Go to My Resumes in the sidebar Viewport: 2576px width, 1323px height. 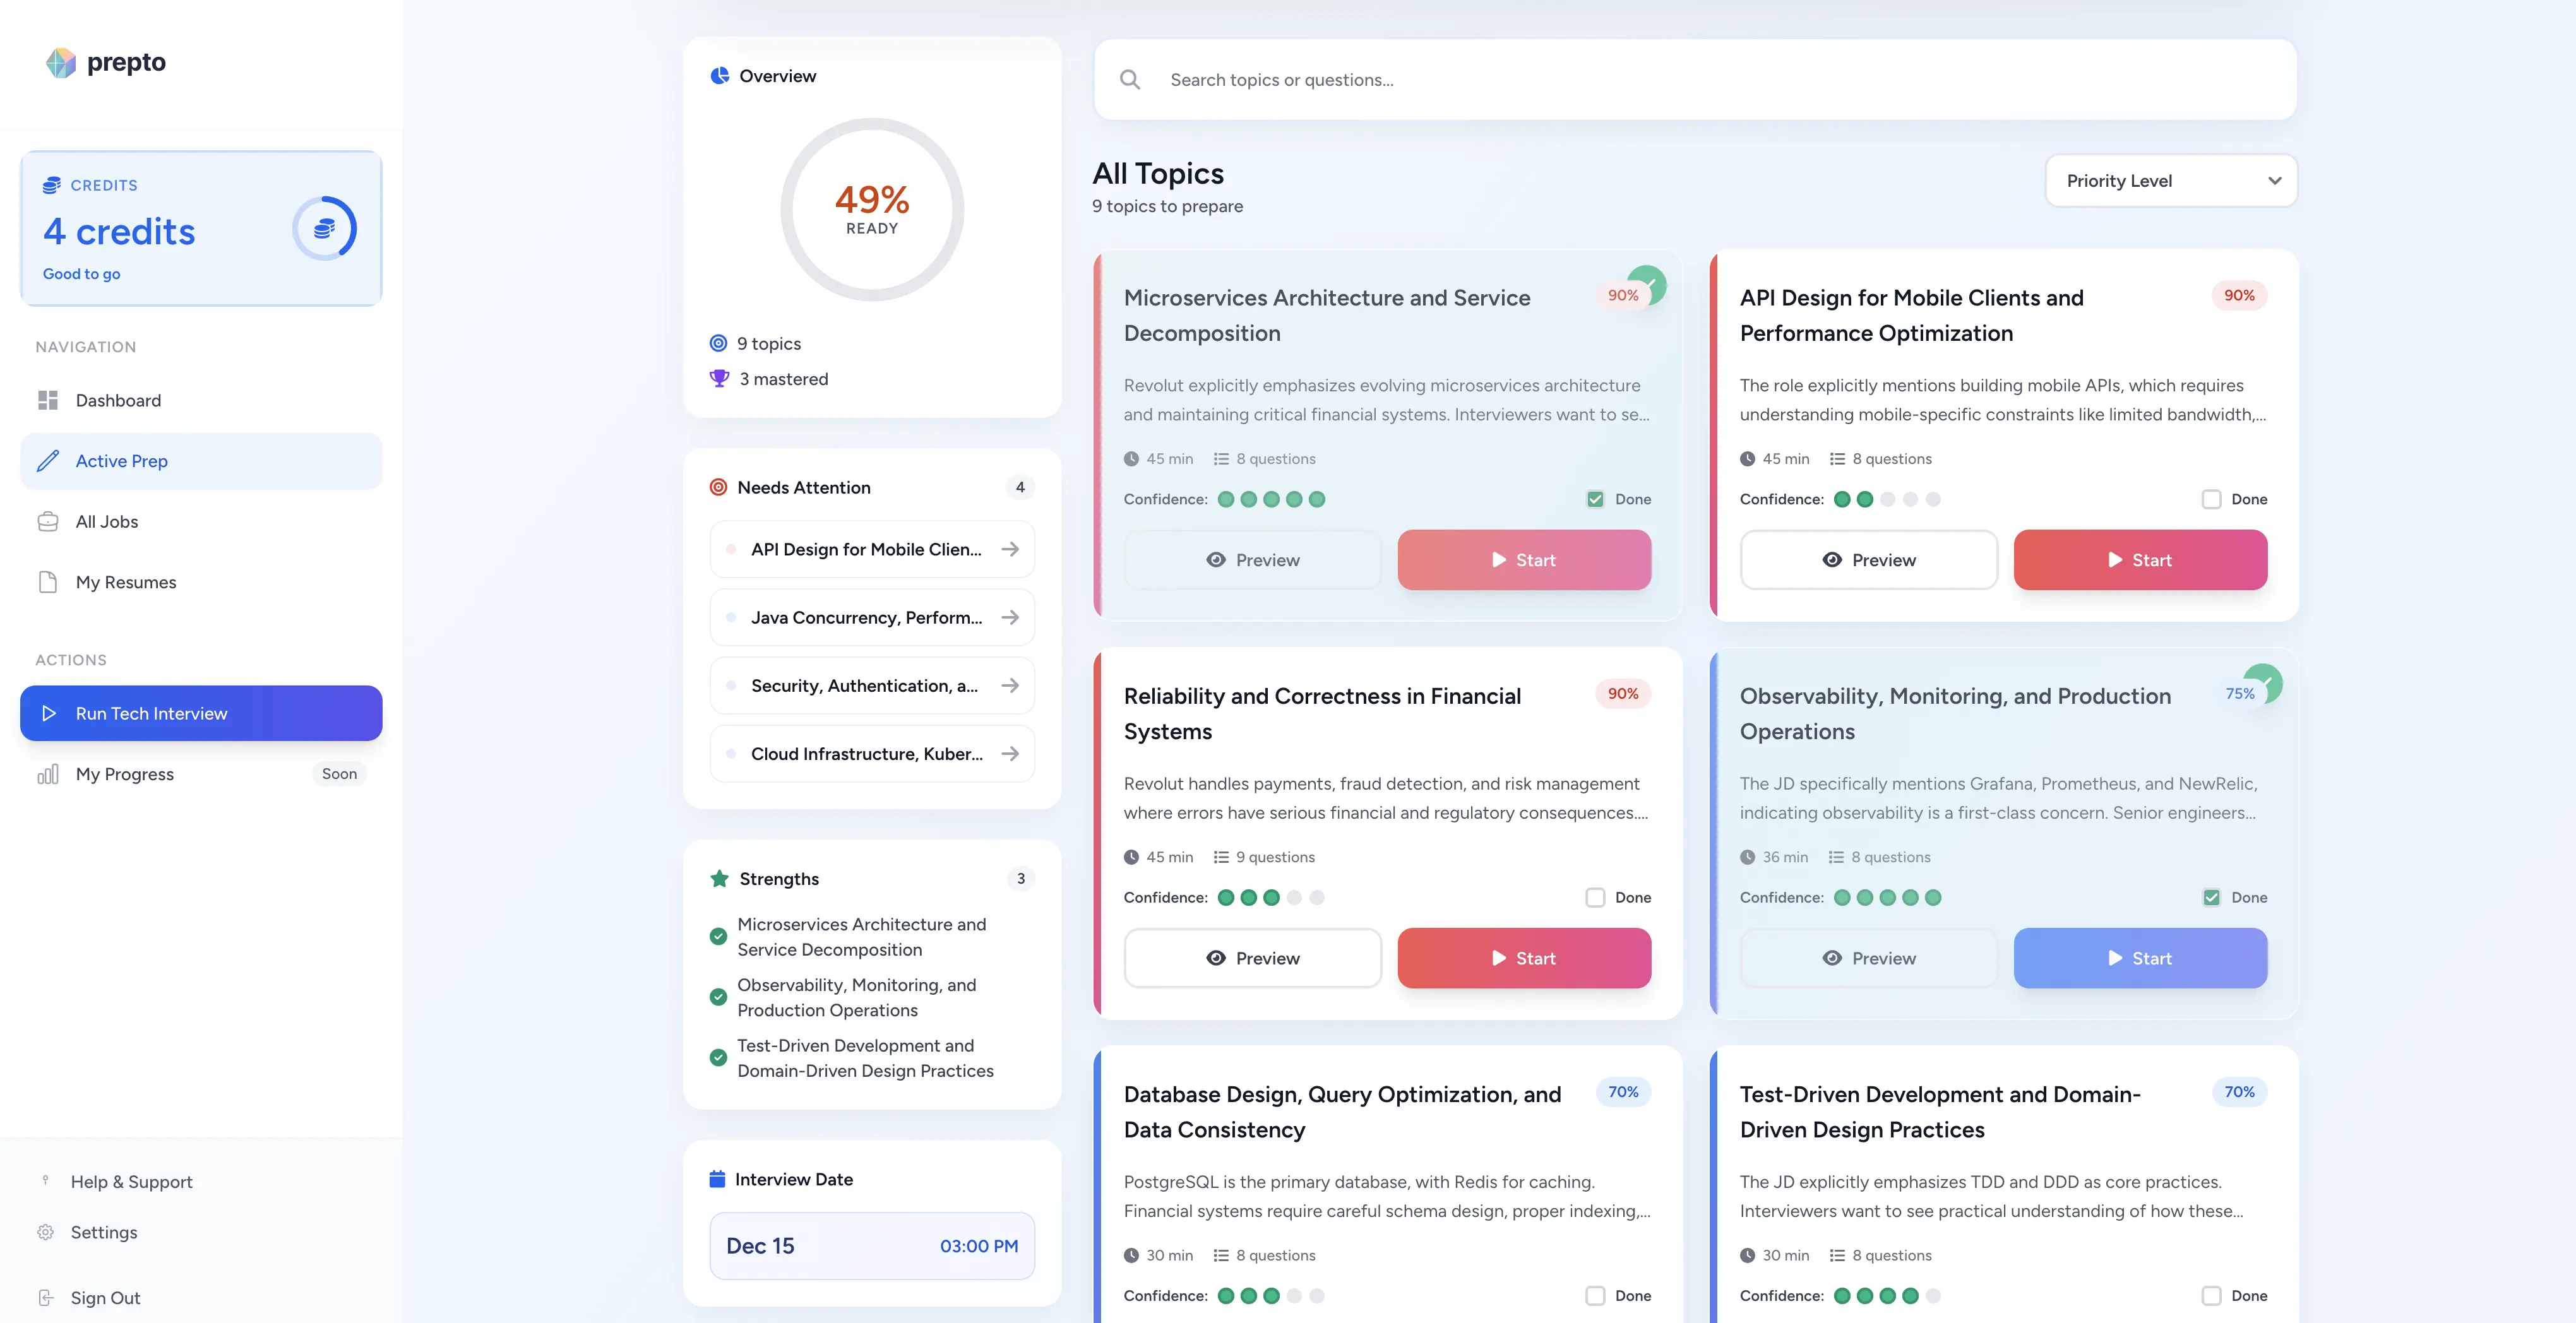pos(126,582)
